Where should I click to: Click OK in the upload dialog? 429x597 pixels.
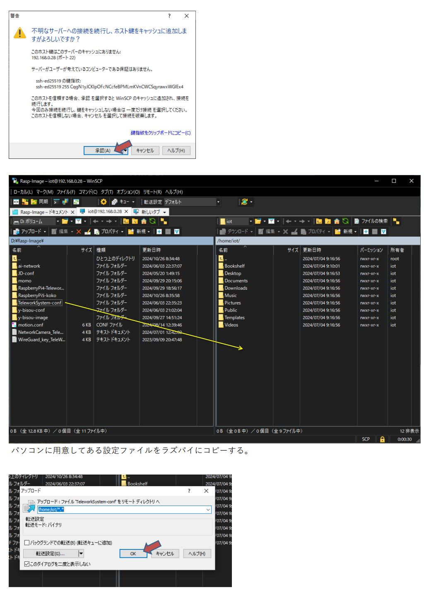pyautogui.click(x=133, y=554)
